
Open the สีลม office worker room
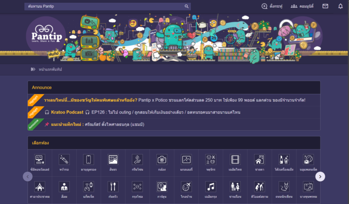coord(64,187)
